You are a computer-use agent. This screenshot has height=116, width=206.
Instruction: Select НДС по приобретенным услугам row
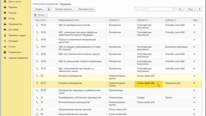coord(117,26)
